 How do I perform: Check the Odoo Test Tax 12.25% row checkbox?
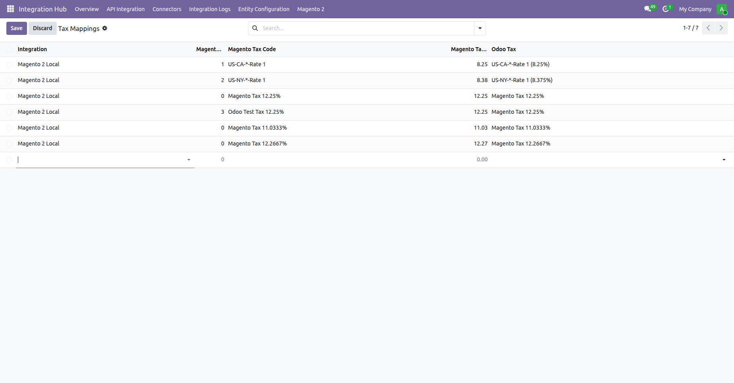click(x=9, y=112)
